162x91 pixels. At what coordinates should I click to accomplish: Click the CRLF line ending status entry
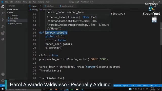[139, 86]
